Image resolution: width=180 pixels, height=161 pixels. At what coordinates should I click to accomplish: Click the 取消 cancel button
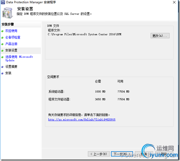point(144,154)
